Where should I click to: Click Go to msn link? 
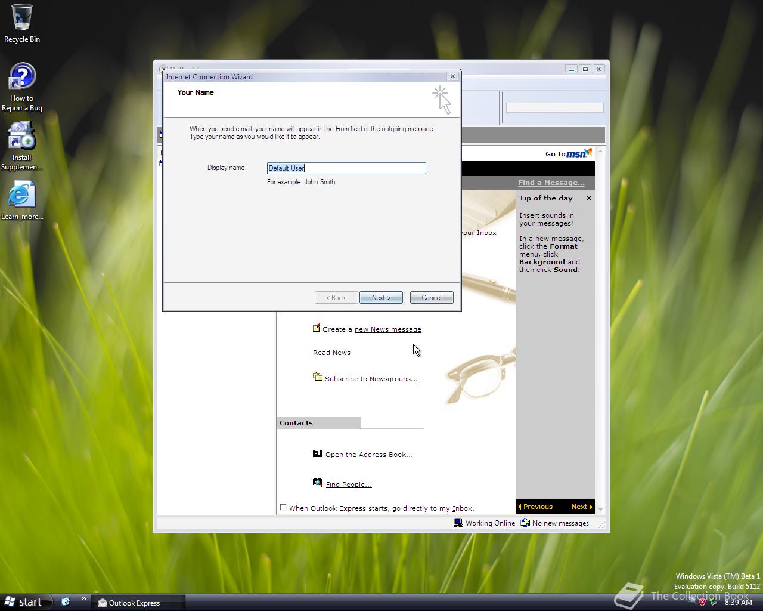(x=569, y=153)
